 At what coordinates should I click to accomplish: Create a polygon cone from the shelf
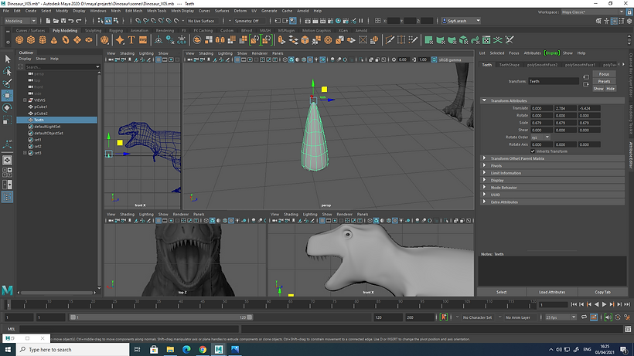[54, 40]
